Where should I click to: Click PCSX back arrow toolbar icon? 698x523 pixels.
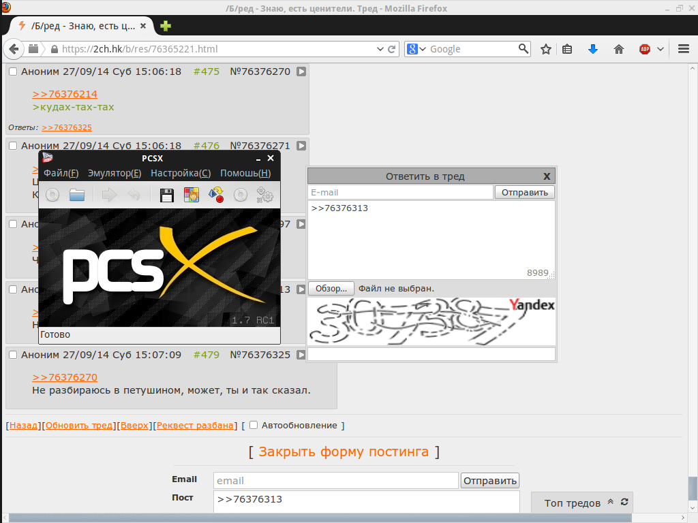pos(134,195)
